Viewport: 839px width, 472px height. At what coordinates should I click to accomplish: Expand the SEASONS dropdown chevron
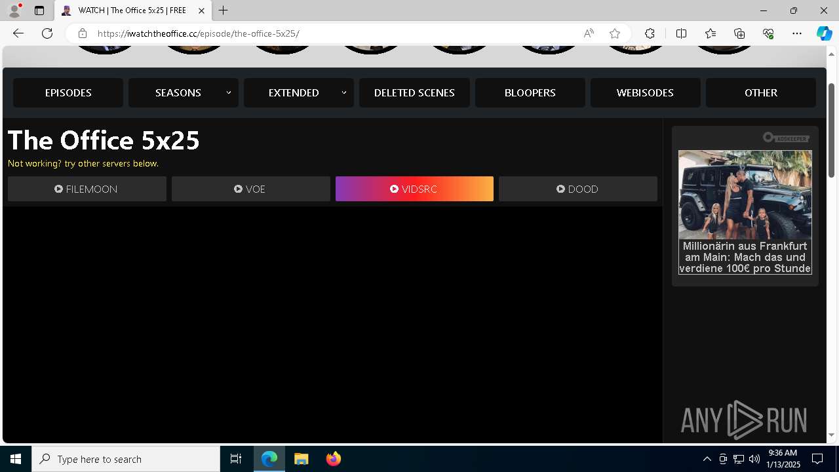229,92
